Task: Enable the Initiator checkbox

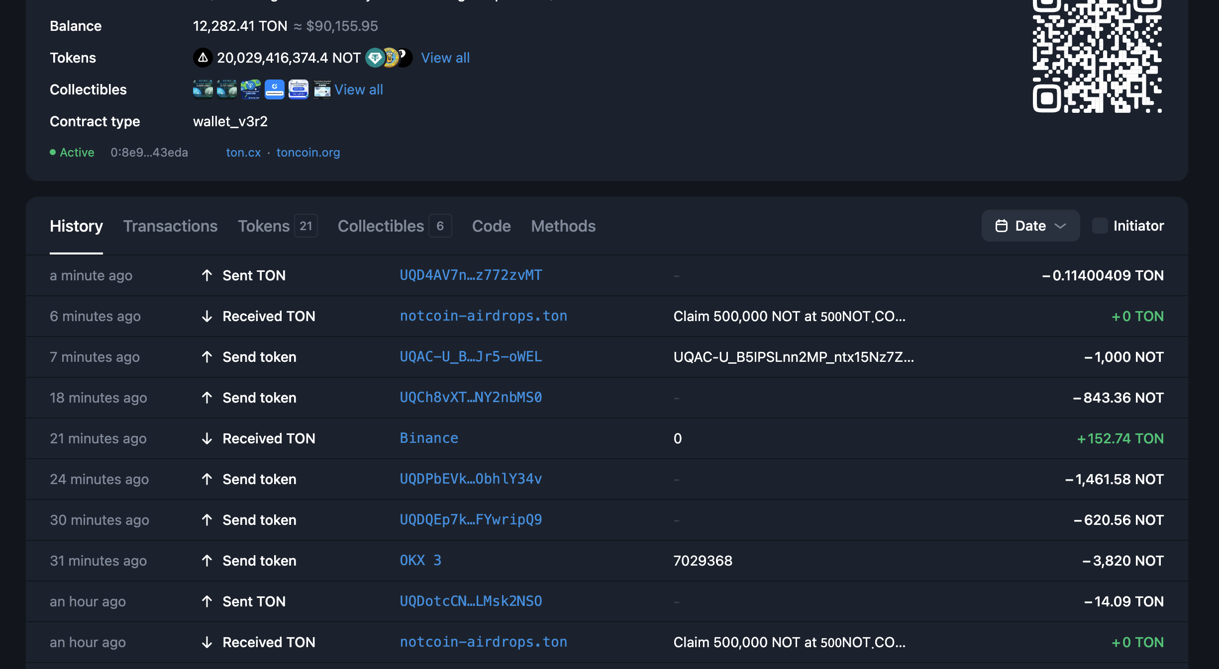Action: pos(1100,226)
